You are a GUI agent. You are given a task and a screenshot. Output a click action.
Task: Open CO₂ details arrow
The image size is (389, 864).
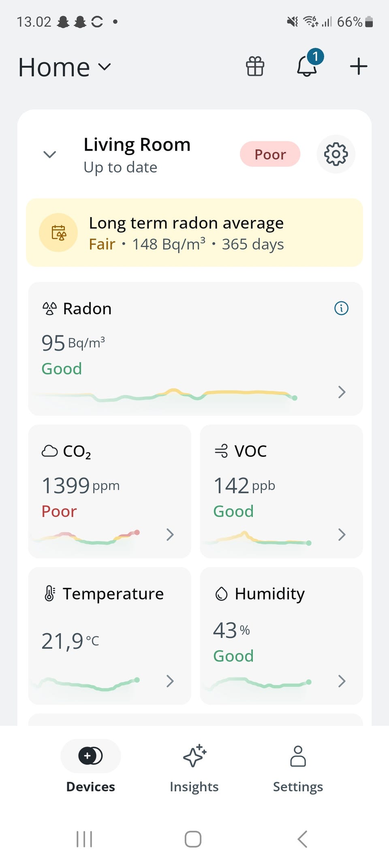pyautogui.click(x=170, y=535)
